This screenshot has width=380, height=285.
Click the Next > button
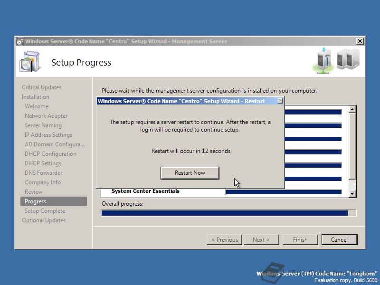tap(261, 240)
